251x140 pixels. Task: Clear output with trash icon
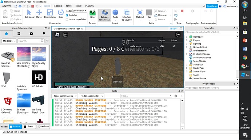pos(176,96)
